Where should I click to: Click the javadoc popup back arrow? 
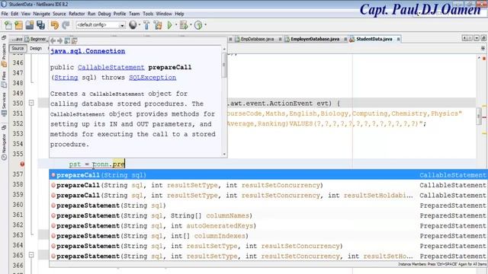53,40
